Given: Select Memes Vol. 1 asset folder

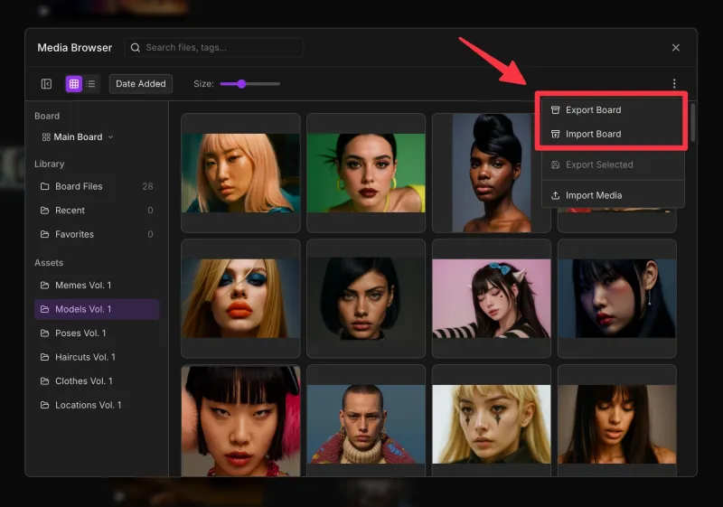Looking at the screenshot, I should click(83, 286).
